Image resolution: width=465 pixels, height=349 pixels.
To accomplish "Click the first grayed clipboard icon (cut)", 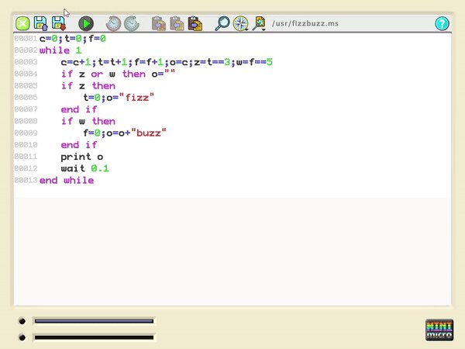I will pyautogui.click(x=159, y=23).
